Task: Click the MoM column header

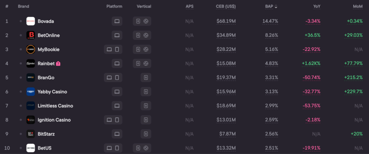Action: coord(358,6)
